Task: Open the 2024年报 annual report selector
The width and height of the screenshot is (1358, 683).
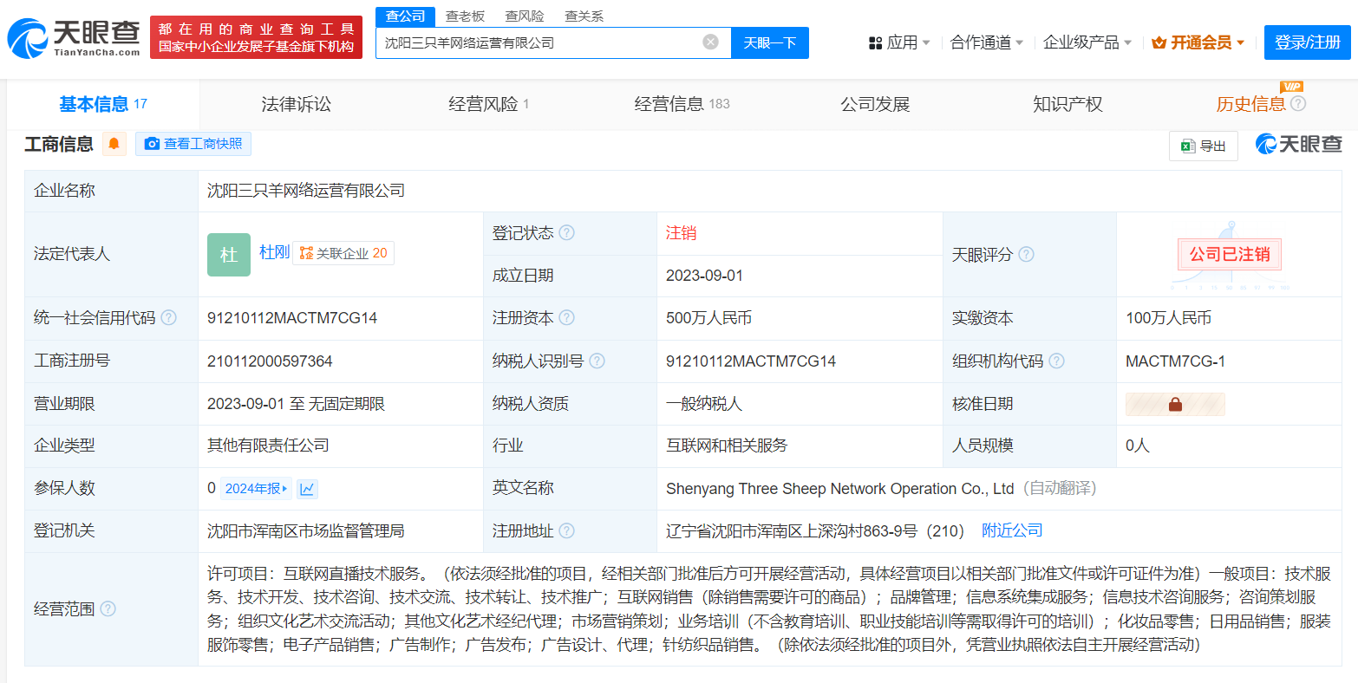Action: coord(256,489)
